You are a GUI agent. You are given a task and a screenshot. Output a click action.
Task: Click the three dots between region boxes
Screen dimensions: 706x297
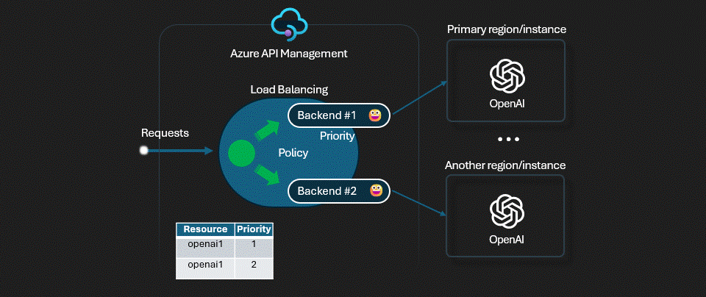pyautogui.click(x=508, y=139)
